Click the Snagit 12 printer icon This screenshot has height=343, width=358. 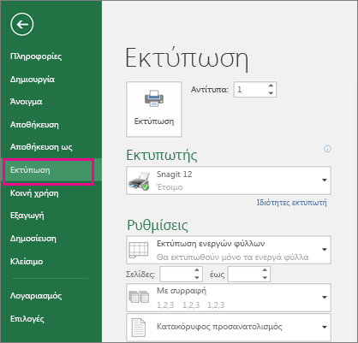(139, 180)
